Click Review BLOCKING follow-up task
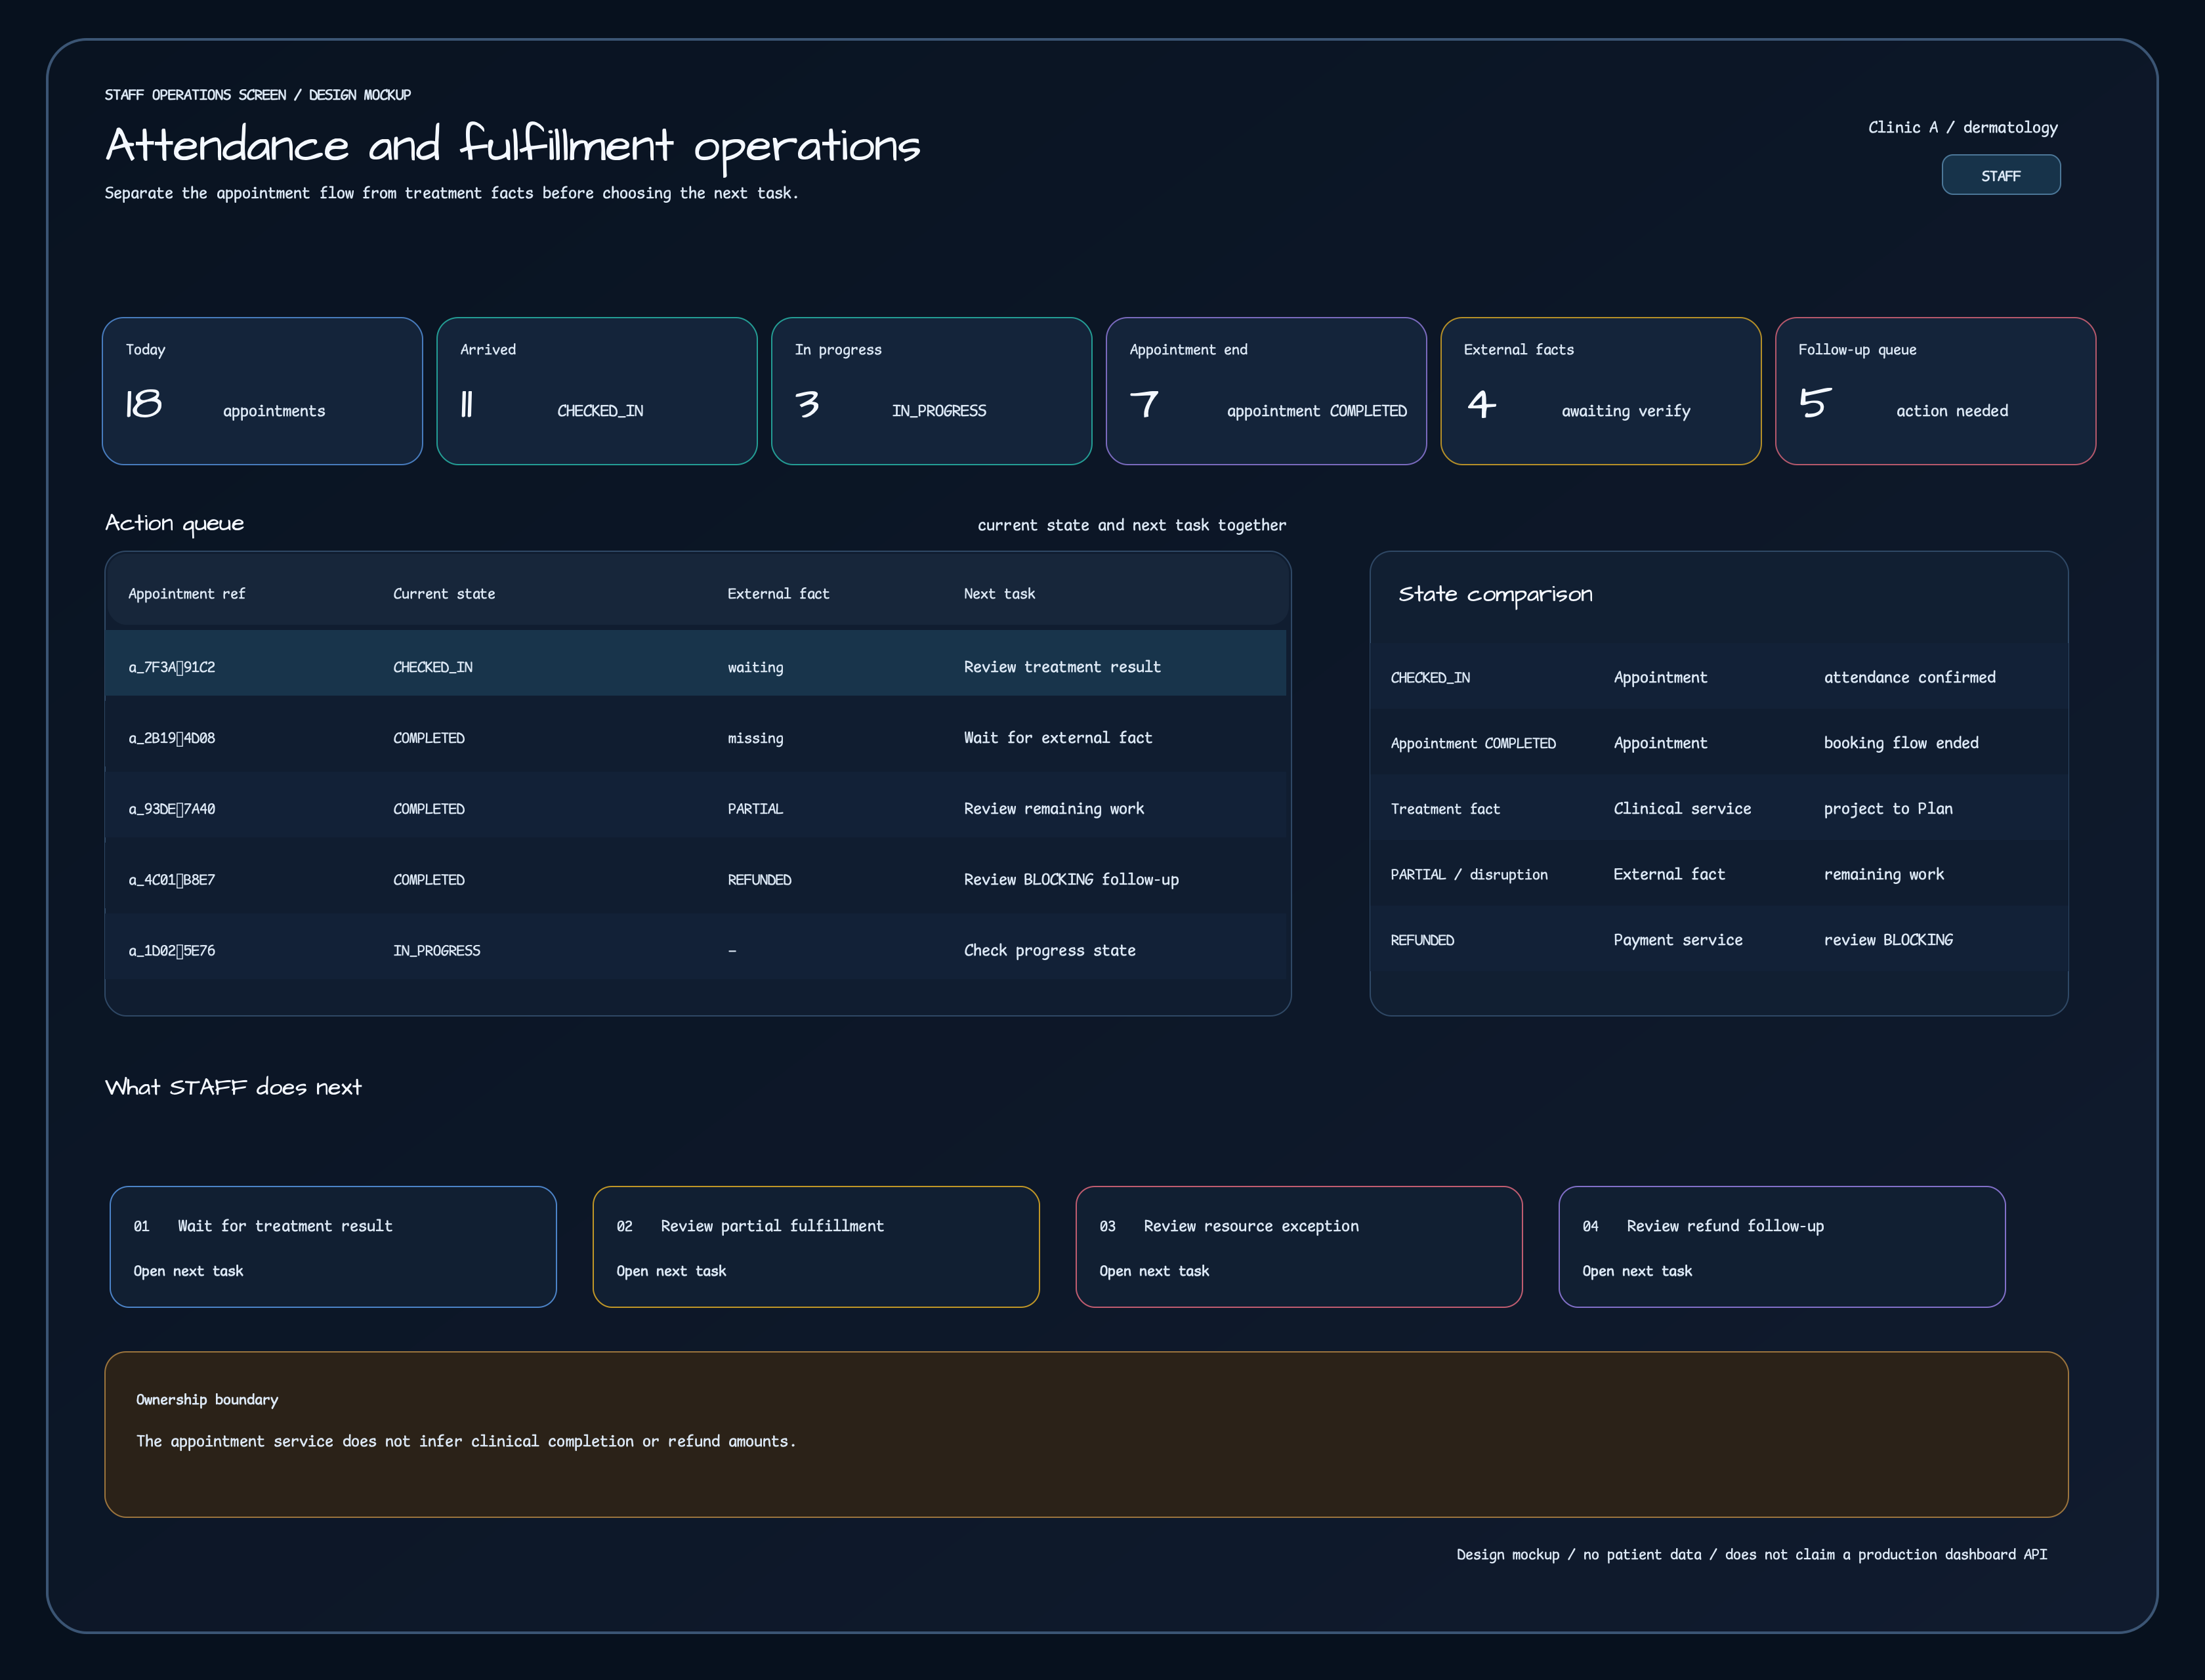The image size is (2205, 1680). coord(1071,880)
